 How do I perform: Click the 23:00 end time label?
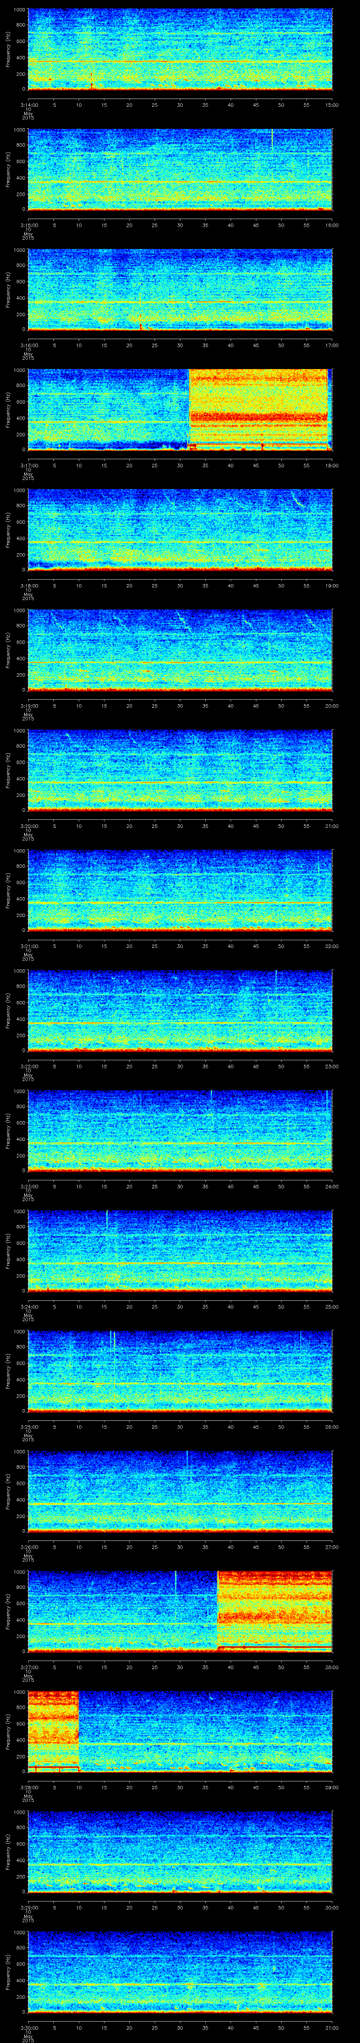(x=332, y=1066)
